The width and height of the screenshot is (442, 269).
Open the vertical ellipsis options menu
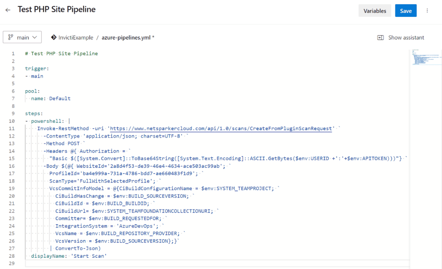[x=427, y=10]
